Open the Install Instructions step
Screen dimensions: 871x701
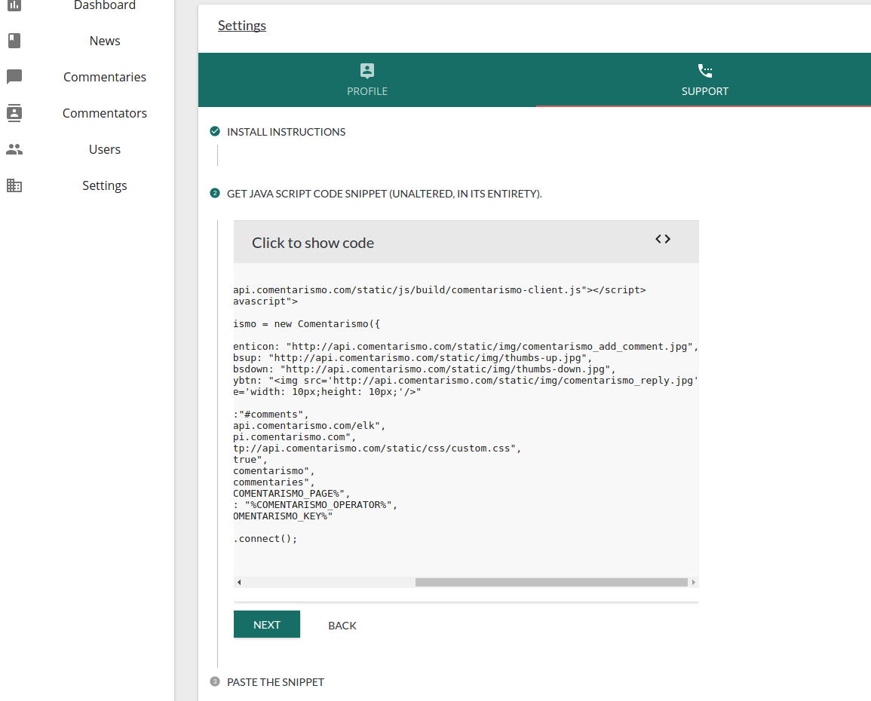[286, 132]
